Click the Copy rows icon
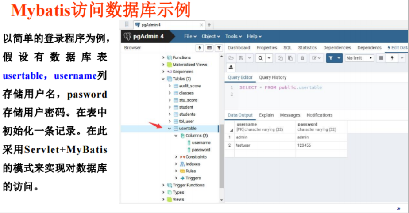 tap(280, 58)
